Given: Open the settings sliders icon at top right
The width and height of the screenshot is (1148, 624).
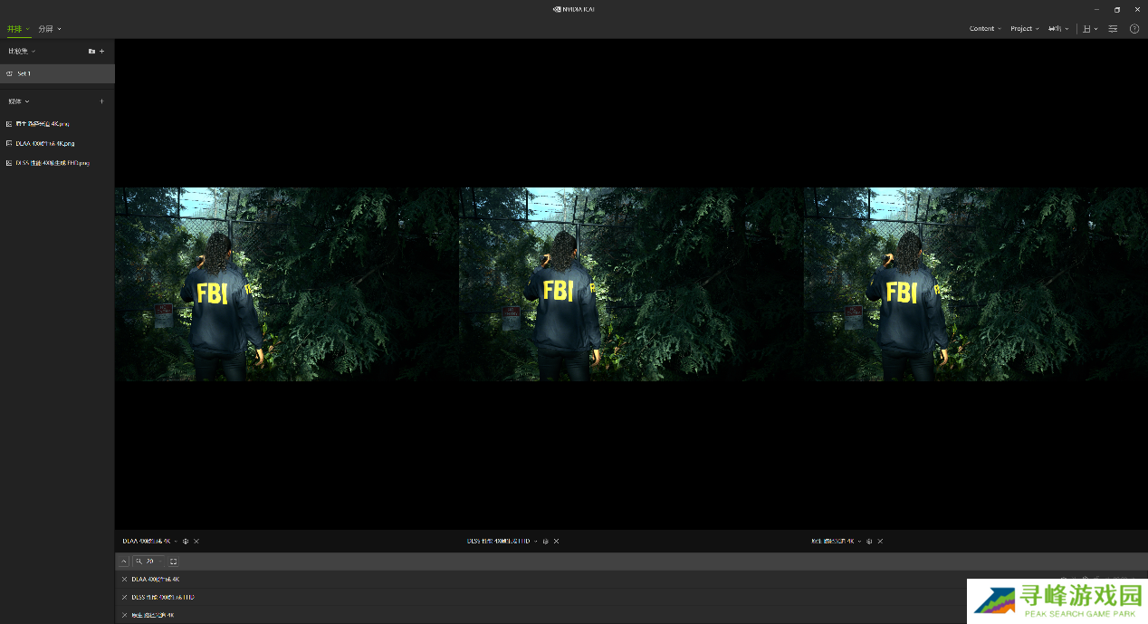Looking at the screenshot, I should click(1113, 29).
